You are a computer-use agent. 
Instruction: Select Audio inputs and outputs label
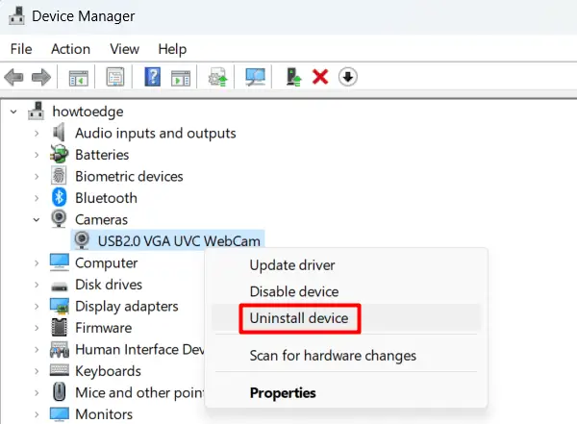pyautogui.click(x=155, y=133)
